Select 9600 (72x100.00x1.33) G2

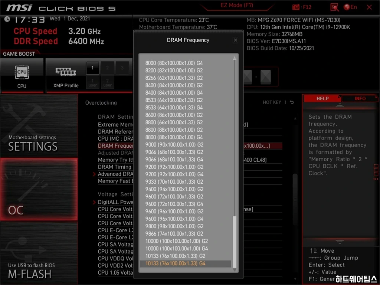click(x=186, y=197)
